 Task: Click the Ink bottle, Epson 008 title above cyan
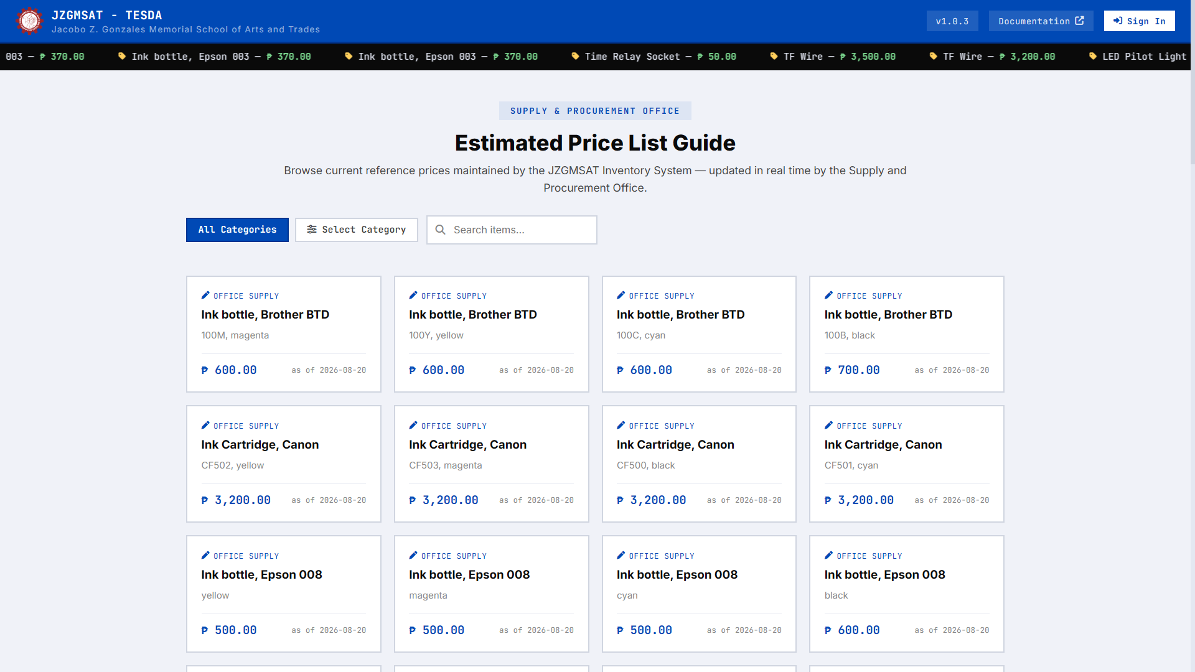coord(677,575)
